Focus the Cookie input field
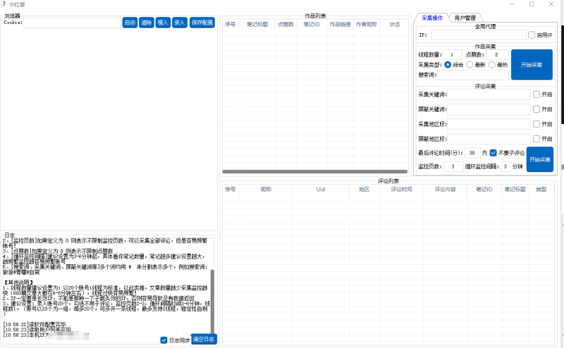Screen dimensions: 564x348 pyautogui.click(x=73, y=23)
